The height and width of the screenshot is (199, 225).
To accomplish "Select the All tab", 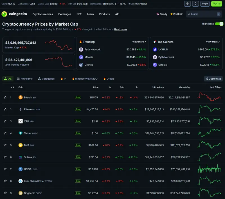I will 8,79.
